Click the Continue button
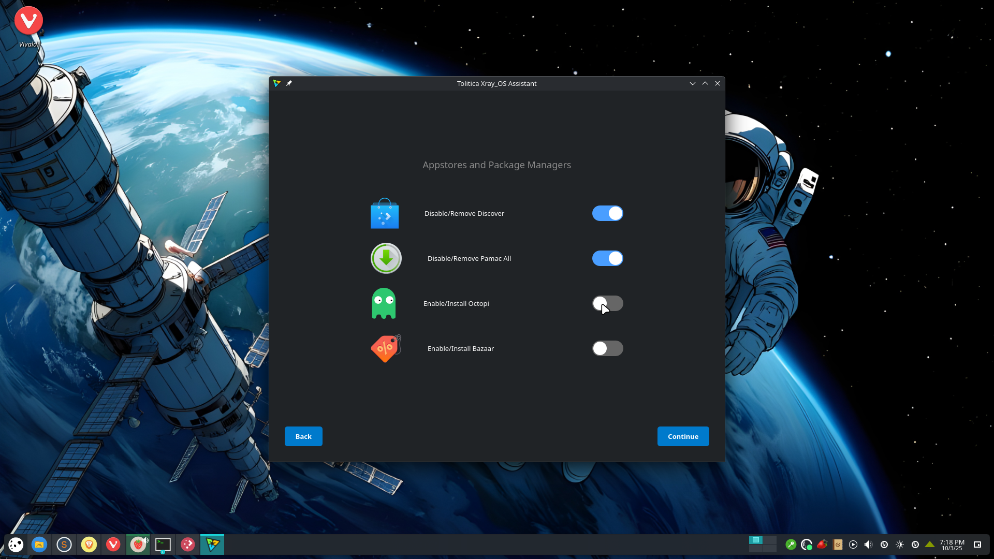This screenshot has width=994, height=559. point(683,436)
